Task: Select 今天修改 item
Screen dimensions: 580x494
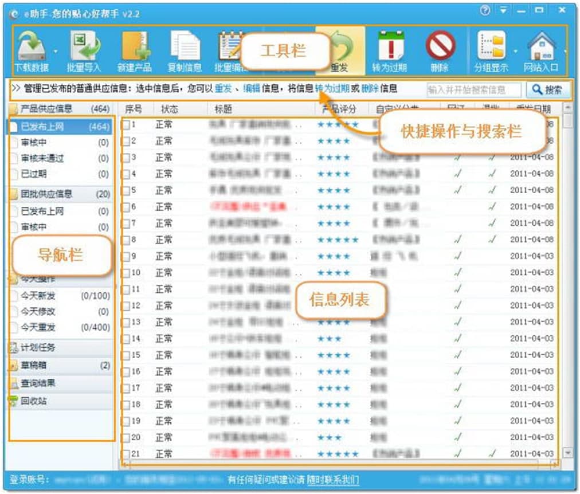Action: (61, 312)
